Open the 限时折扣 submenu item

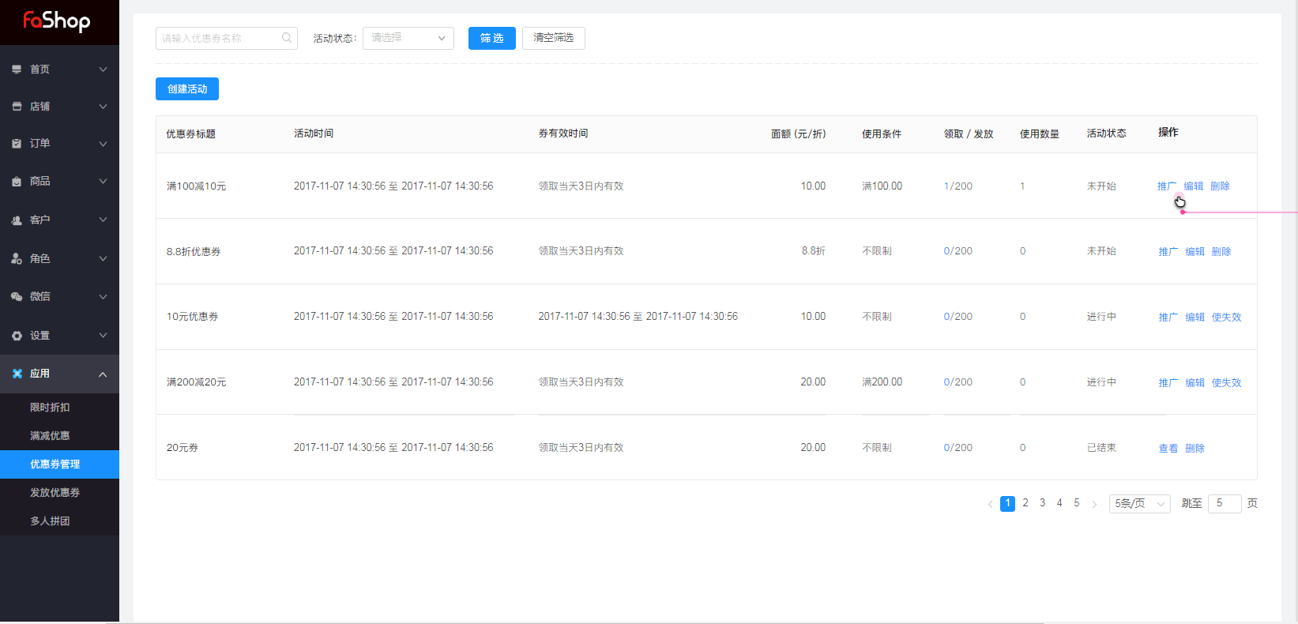coord(59,408)
